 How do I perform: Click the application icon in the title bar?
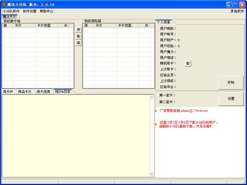[4, 5]
